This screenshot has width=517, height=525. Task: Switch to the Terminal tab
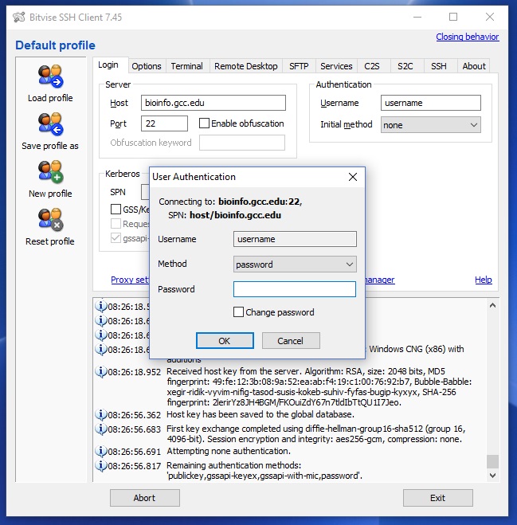coord(186,66)
